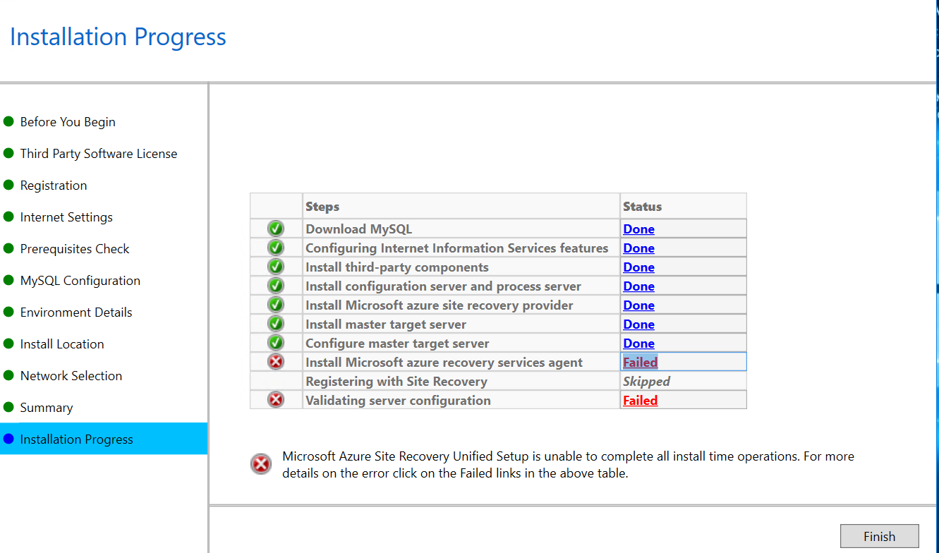Click Install Microsoft azure recovery services agent text

(444, 363)
